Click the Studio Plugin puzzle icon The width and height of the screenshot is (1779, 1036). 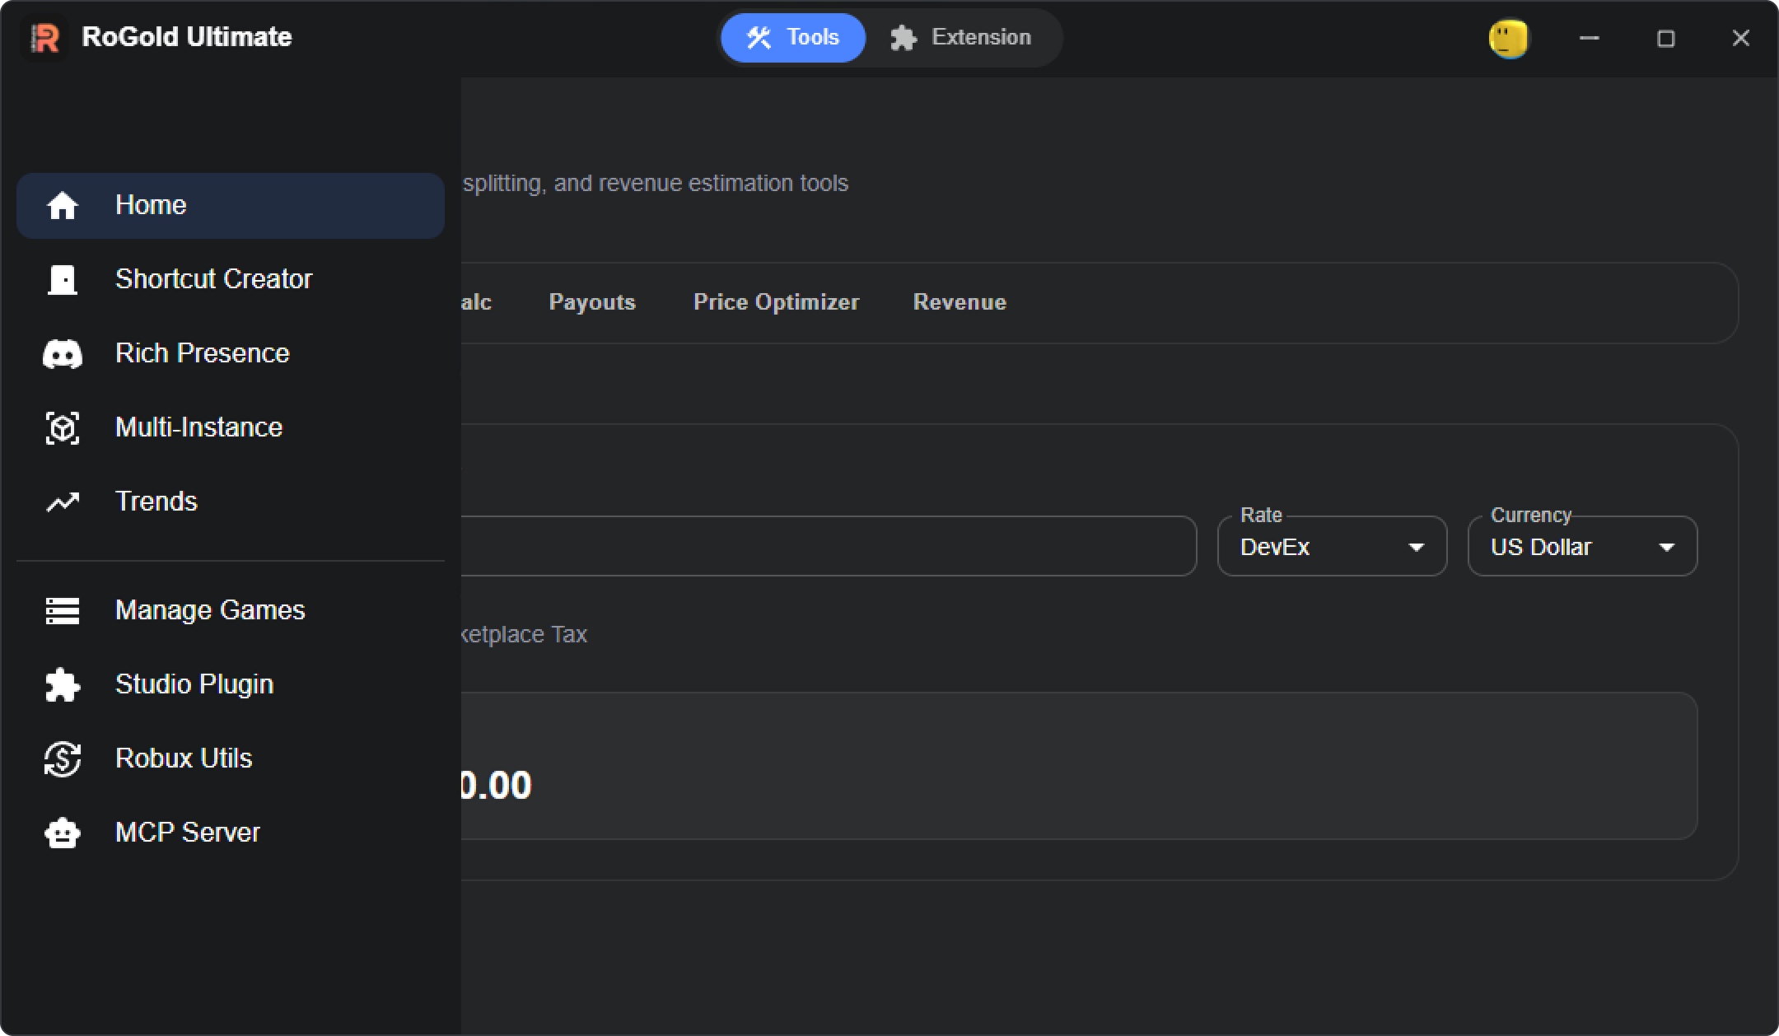(x=63, y=685)
